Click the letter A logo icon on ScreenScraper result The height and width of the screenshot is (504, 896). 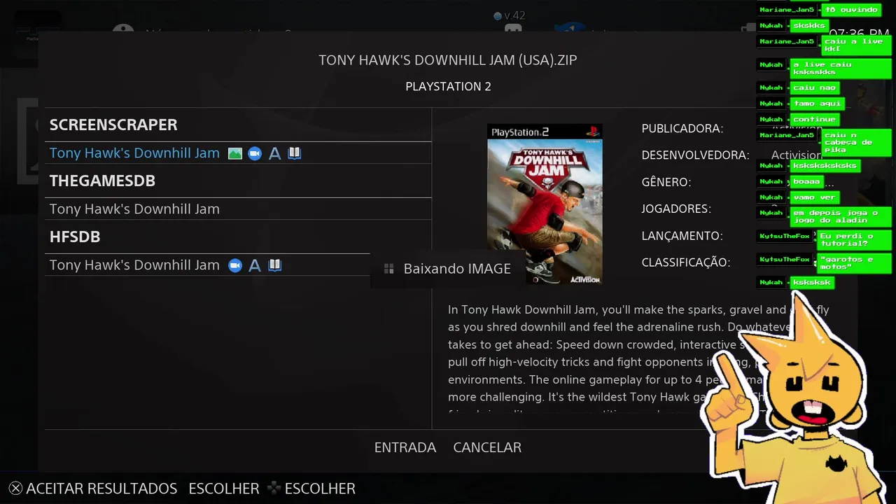[x=275, y=153]
